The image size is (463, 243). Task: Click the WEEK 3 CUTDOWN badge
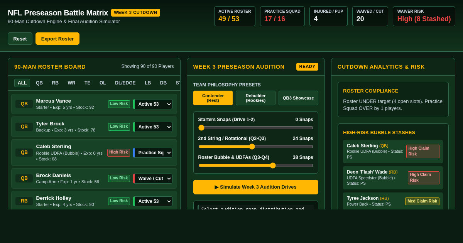pyautogui.click(x=135, y=13)
